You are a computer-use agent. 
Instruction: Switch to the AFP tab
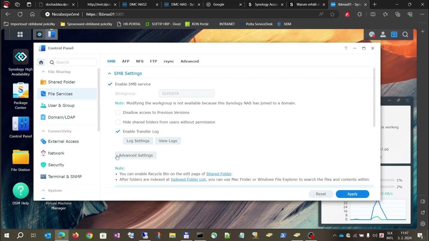click(x=126, y=61)
